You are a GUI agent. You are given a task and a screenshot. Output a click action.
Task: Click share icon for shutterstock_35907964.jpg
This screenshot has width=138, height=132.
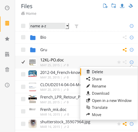[x=125, y=124]
